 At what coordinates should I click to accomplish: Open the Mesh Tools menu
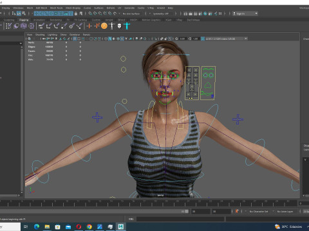56,8
